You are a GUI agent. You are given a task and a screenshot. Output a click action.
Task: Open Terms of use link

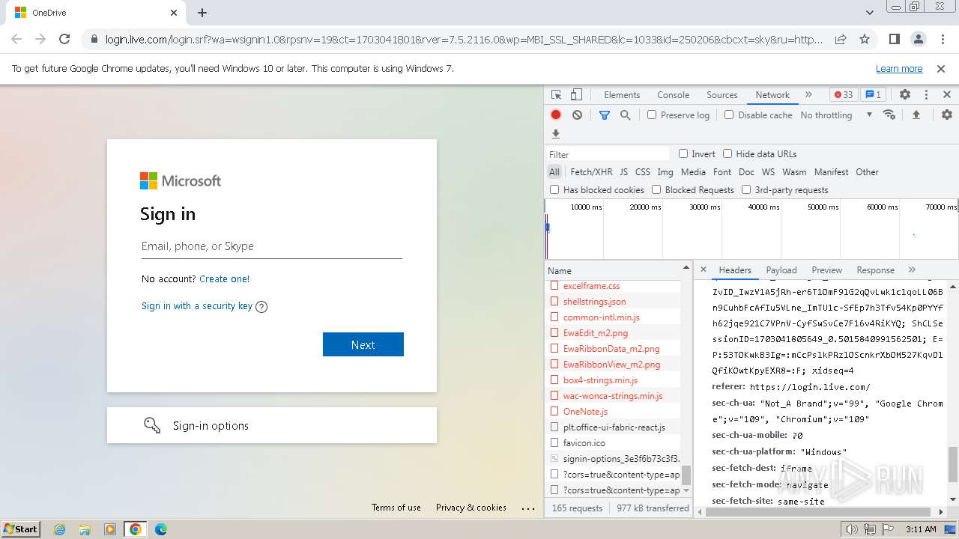(x=396, y=508)
